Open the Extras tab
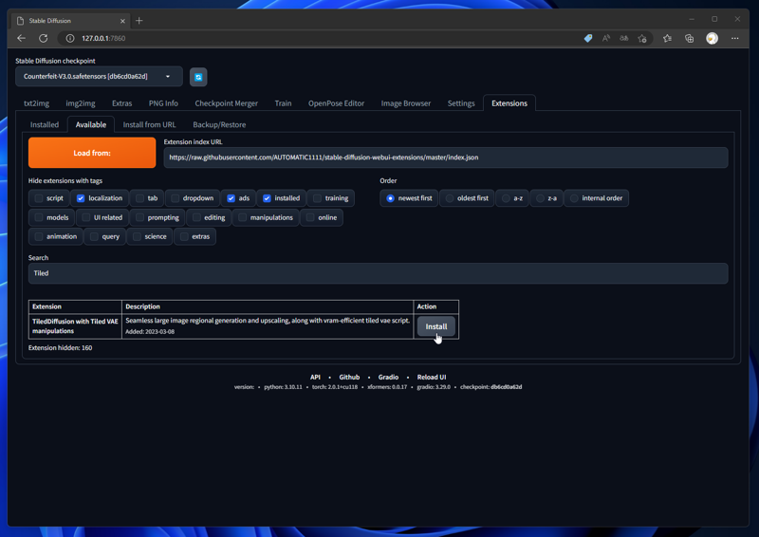The image size is (759, 537). (122, 103)
